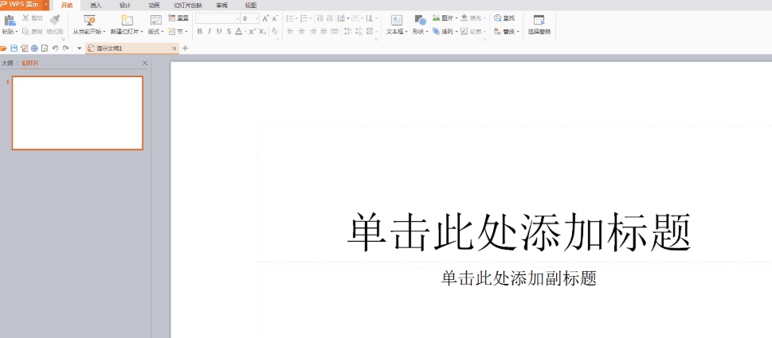Screen dimensions: 772x338
Task: Switch to the 视图 (View) ribbon tab
Action: point(251,6)
